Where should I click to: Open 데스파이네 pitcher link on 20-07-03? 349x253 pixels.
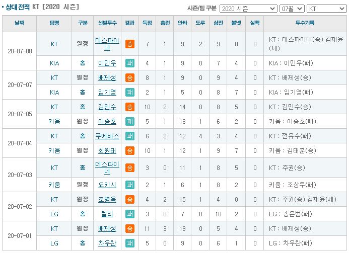(107, 168)
